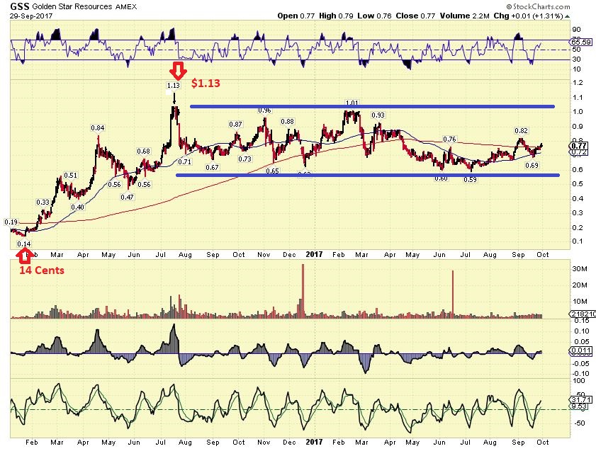Click the 2017 label on bottom time axis

click(314, 443)
